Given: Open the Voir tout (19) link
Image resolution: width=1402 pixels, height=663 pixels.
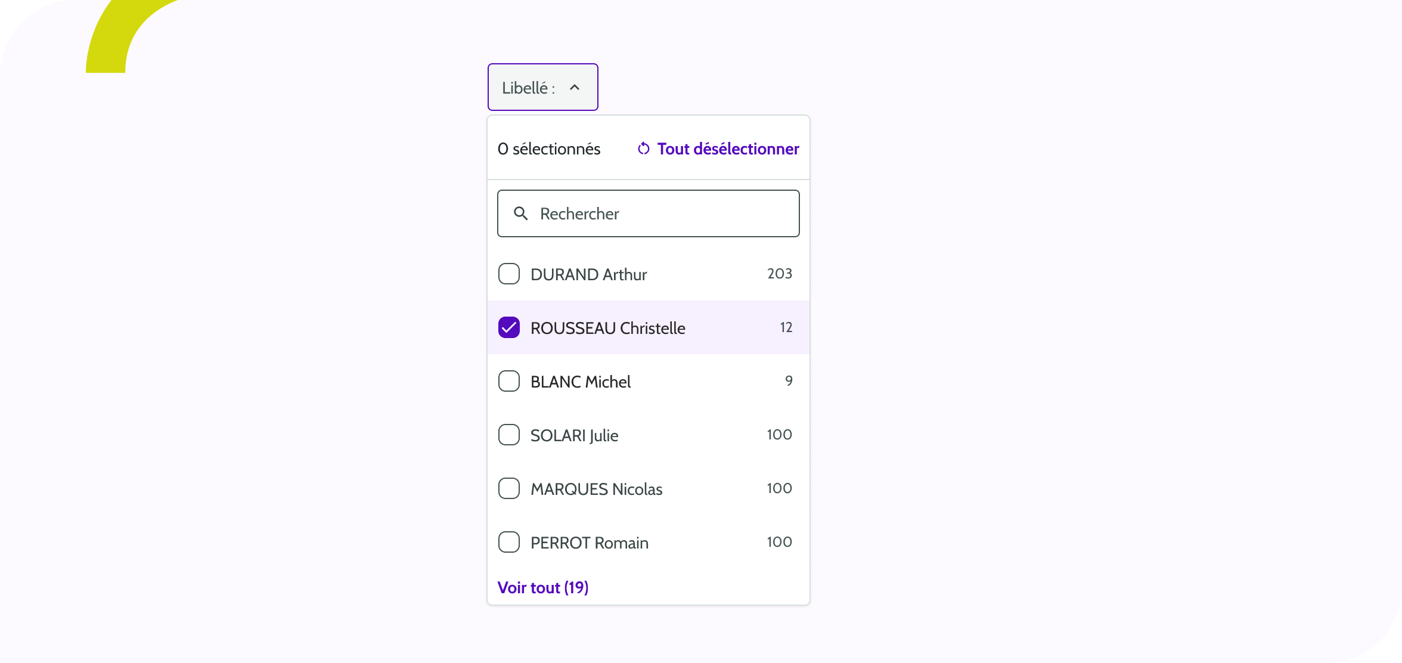Looking at the screenshot, I should point(543,588).
